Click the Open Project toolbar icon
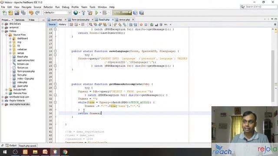 pos(17,13)
